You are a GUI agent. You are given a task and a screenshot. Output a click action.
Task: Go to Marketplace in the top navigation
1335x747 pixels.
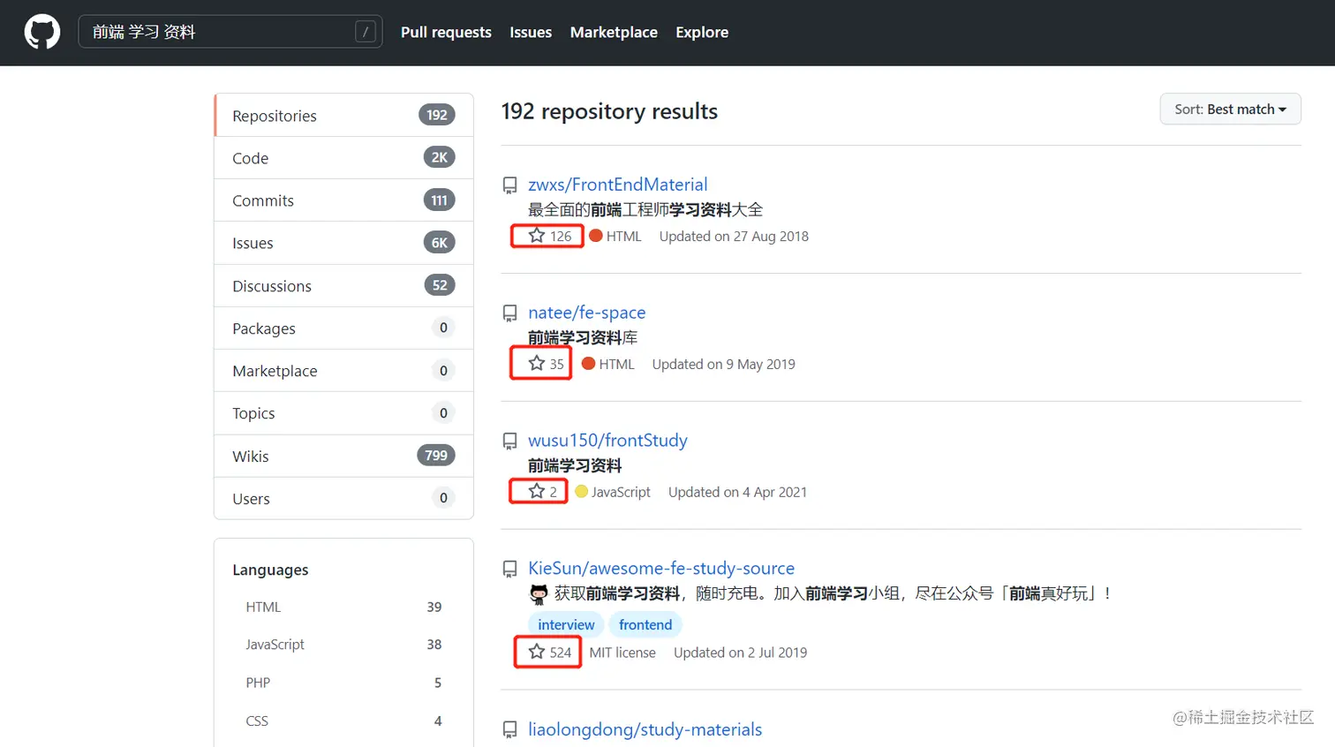[614, 32]
